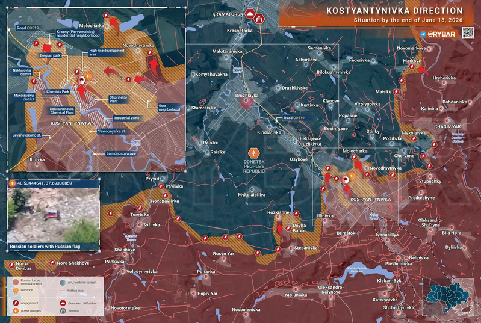Click the Chemists Park label
Screen dimensions: 481x323
[x=58, y=91]
